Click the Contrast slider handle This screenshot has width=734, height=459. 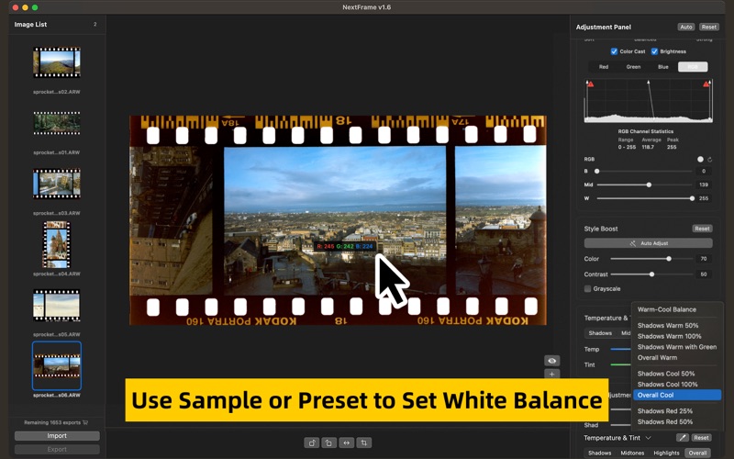pos(651,274)
